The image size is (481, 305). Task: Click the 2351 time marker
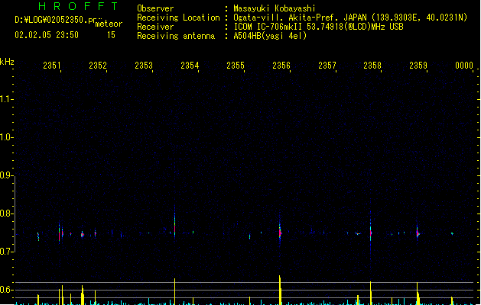click(52, 66)
